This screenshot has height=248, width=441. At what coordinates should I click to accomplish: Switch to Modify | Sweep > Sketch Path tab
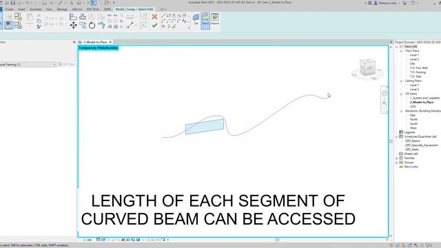[134, 9]
